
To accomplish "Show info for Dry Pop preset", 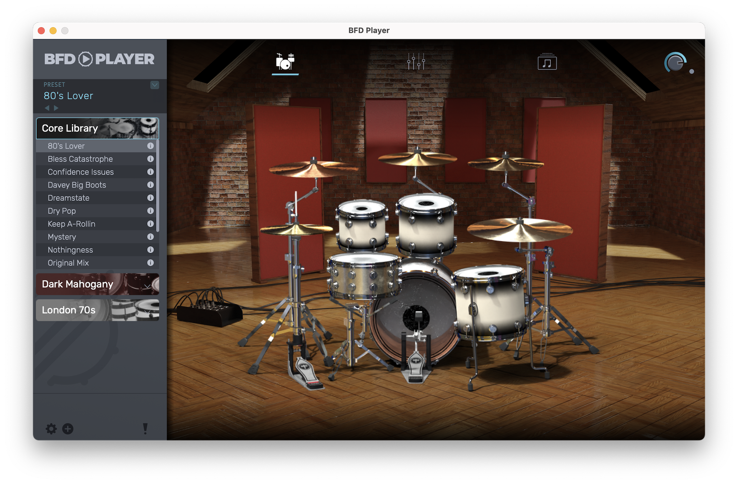I will 150,211.
